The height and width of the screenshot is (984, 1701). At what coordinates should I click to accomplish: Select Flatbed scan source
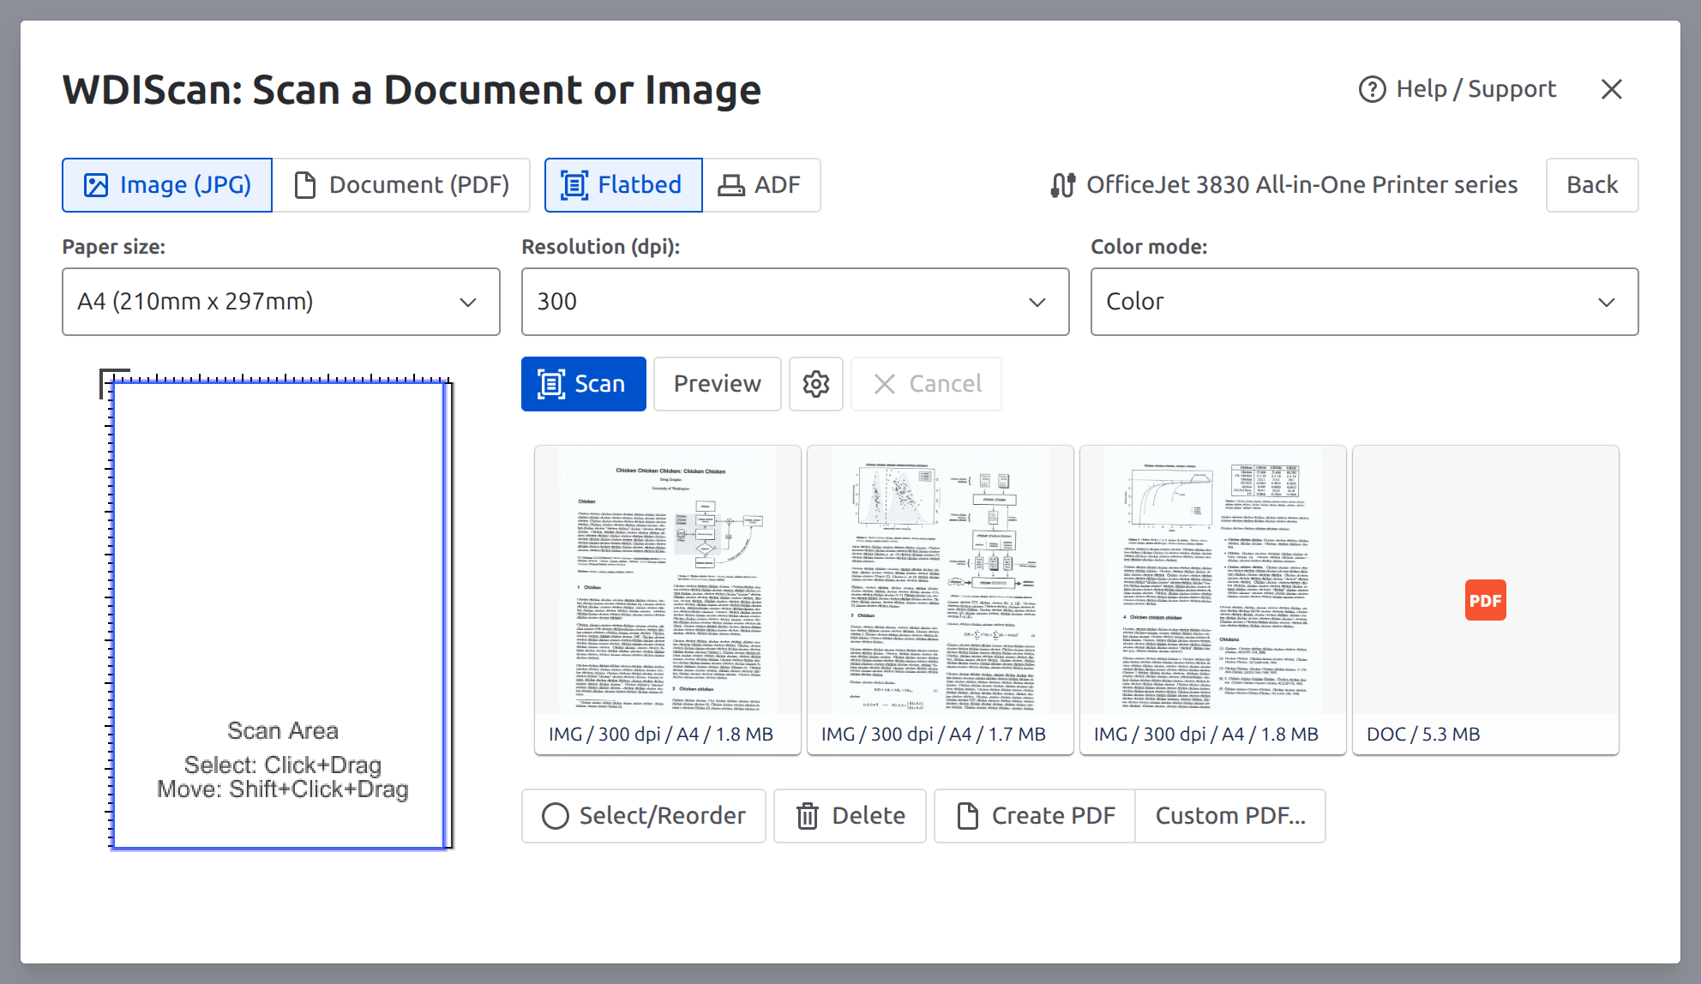click(x=623, y=185)
